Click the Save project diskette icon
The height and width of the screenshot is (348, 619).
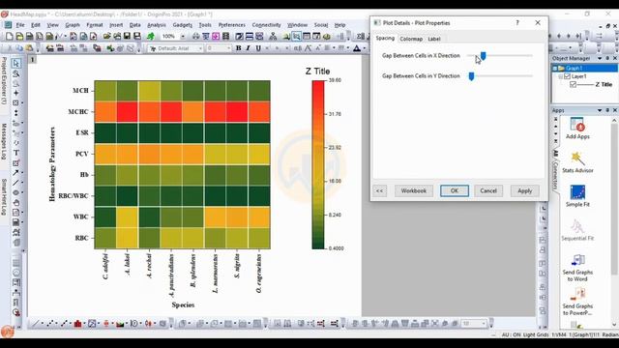click(x=127, y=37)
